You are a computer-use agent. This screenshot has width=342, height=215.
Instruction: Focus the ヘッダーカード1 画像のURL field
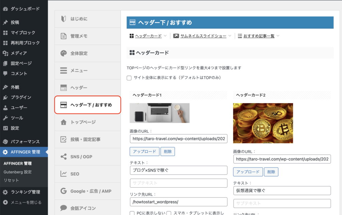(179, 139)
